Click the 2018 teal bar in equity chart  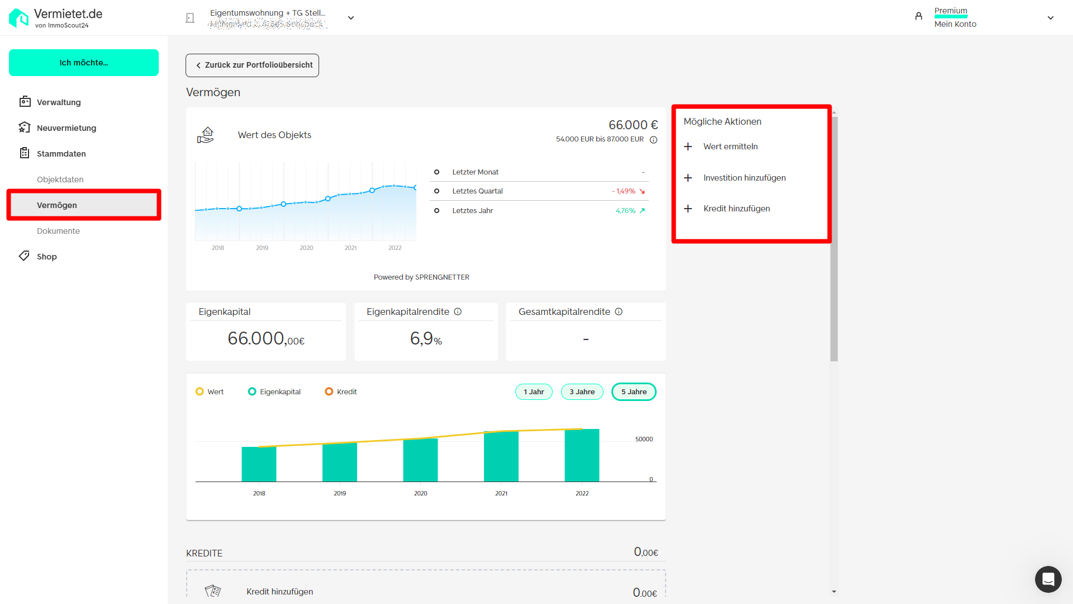[x=259, y=464]
